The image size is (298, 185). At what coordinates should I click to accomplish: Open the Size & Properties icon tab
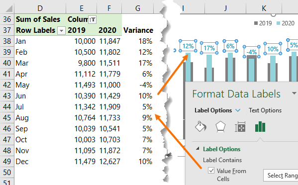[240, 126]
